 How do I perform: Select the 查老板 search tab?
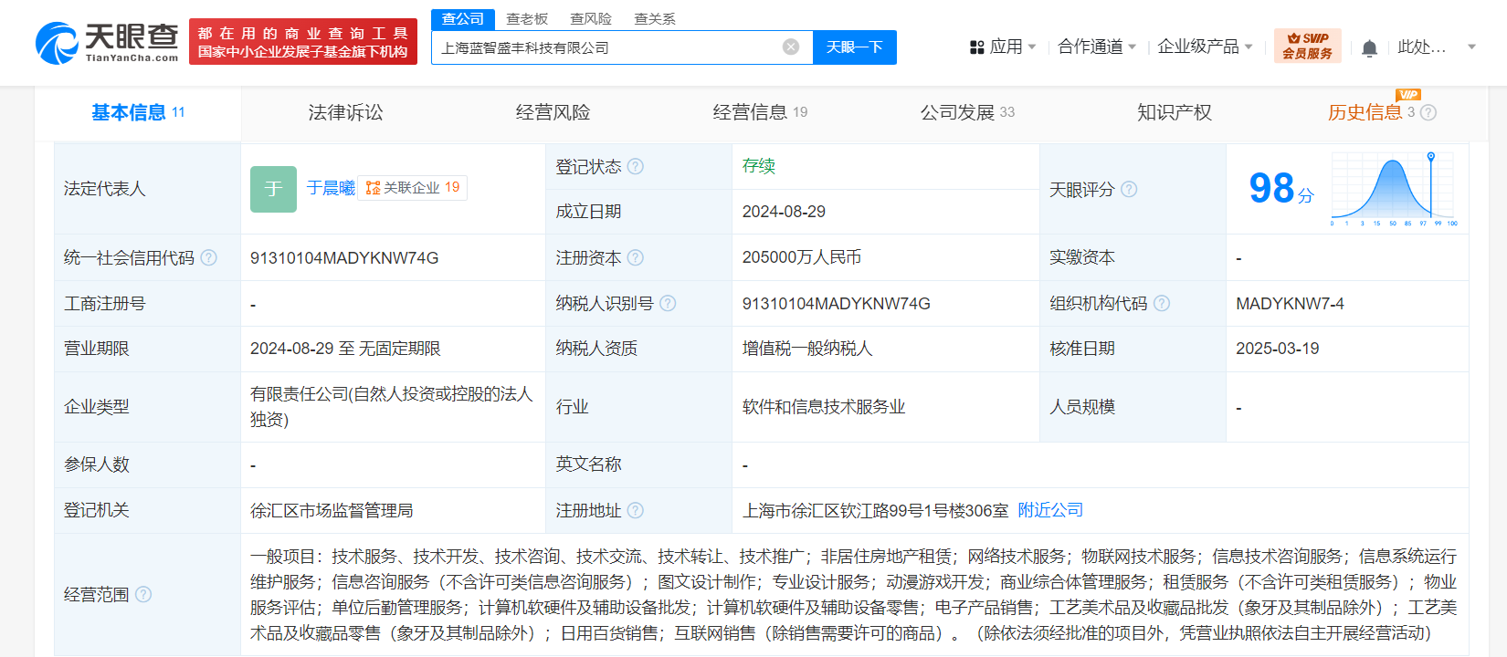527,19
